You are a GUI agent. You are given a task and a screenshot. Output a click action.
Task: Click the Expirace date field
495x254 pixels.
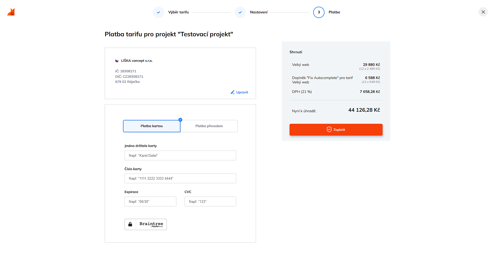click(x=150, y=202)
